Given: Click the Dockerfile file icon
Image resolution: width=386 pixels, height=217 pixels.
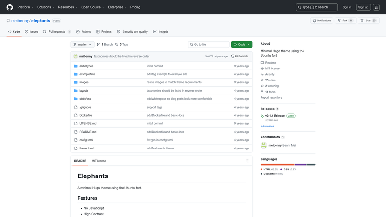Looking at the screenshot, I should coord(76,115).
